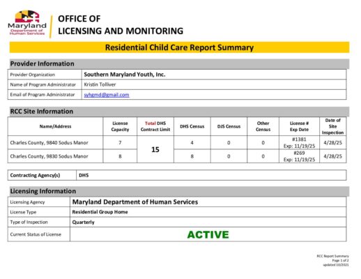This screenshot has height=279, width=361.
Task: Click license capacity value 7
Action: click(x=120, y=142)
